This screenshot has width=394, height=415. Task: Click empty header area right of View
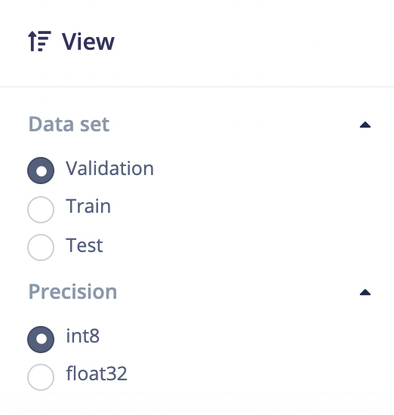[254, 41]
